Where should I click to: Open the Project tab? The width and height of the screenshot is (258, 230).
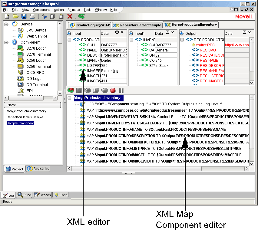(x=15, y=169)
